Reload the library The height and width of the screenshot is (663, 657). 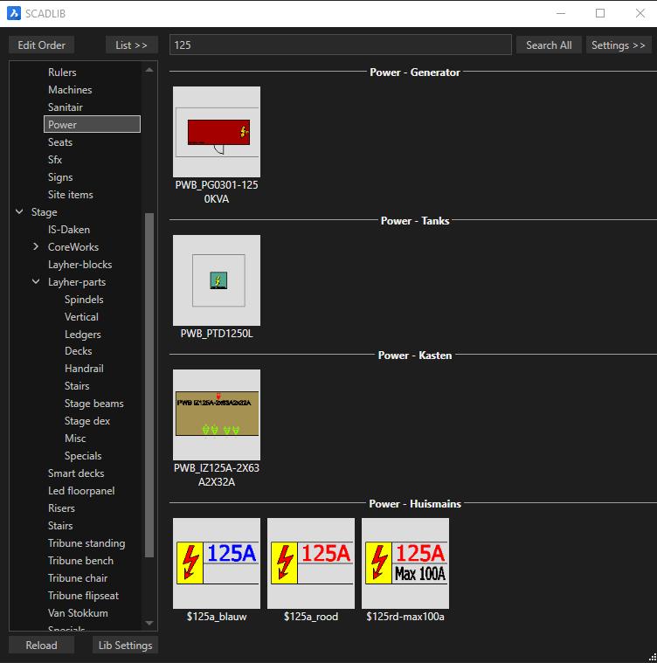click(41, 646)
